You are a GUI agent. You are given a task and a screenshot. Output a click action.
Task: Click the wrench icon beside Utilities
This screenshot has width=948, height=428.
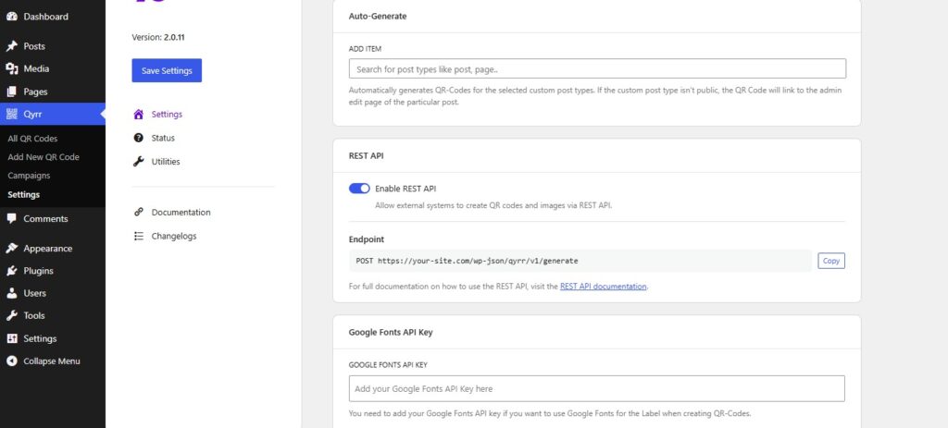tap(139, 161)
